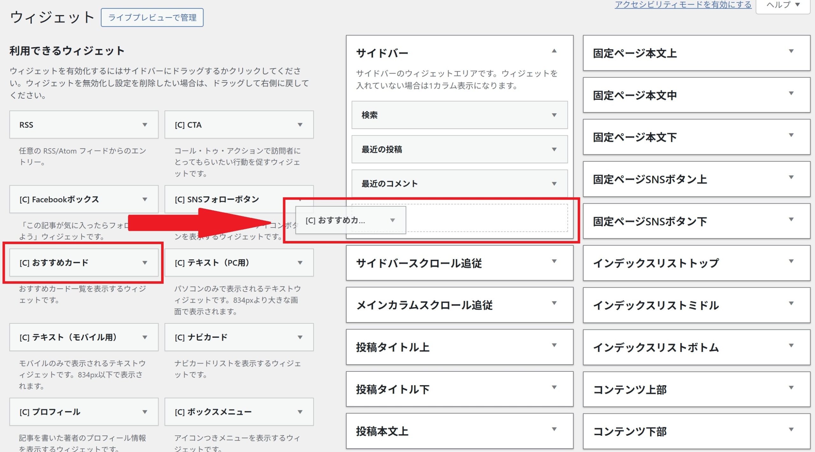Expand [C] CTA widget arrow
Screen dimensions: 815x452
(x=300, y=125)
